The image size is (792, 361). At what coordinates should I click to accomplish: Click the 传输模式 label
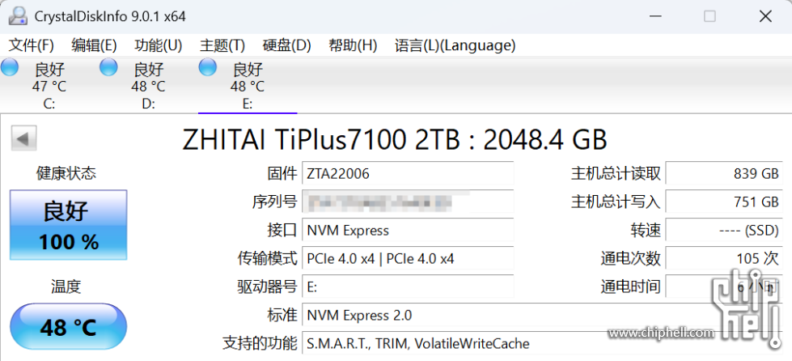click(x=267, y=259)
